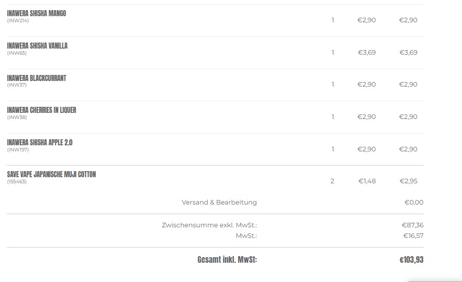Click the €2,95 Muji Cotton subtotal
This screenshot has height=282, width=462.
pyautogui.click(x=408, y=181)
